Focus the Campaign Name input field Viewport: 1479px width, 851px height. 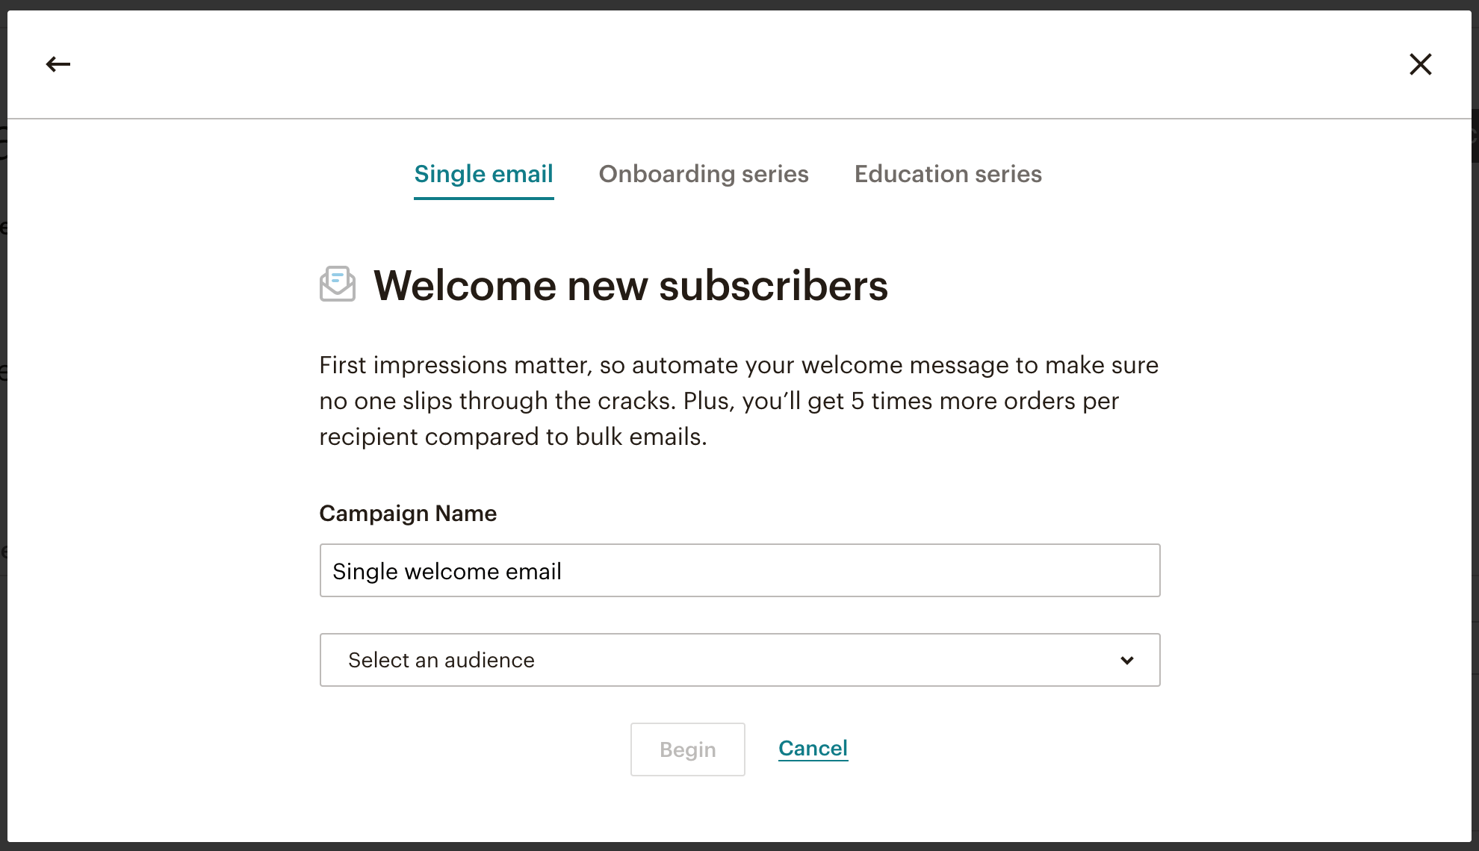(739, 570)
